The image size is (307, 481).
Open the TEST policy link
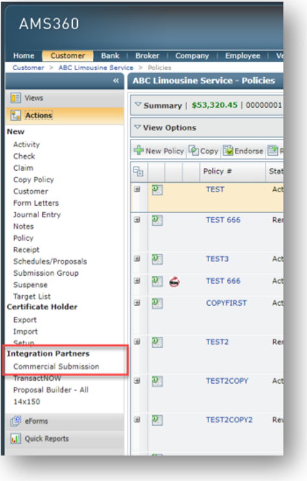(215, 190)
